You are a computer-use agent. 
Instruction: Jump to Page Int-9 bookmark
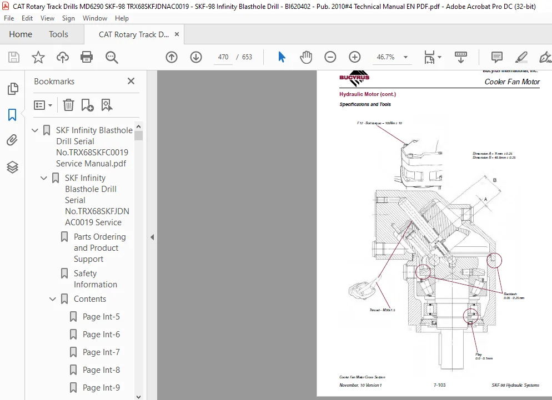click(x=101, y=388)
